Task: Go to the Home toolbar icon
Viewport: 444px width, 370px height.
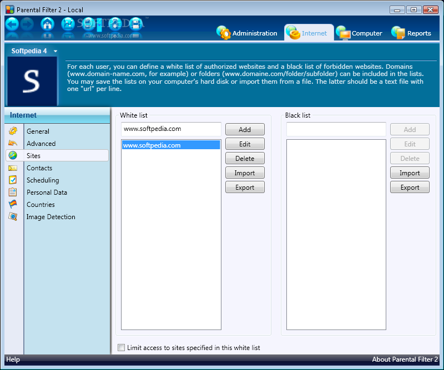Action: click(48, 24)
